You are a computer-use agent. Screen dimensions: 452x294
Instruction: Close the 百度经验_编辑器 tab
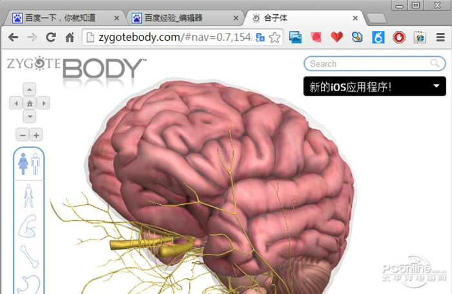(x=236, y=18)
